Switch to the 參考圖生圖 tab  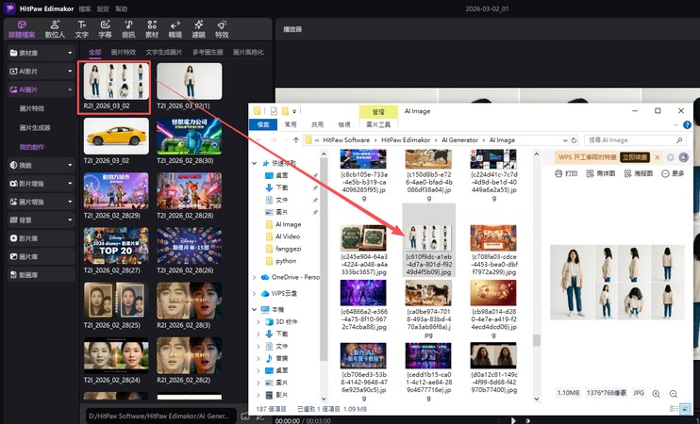pyautogui.click(x=208, y=52)
